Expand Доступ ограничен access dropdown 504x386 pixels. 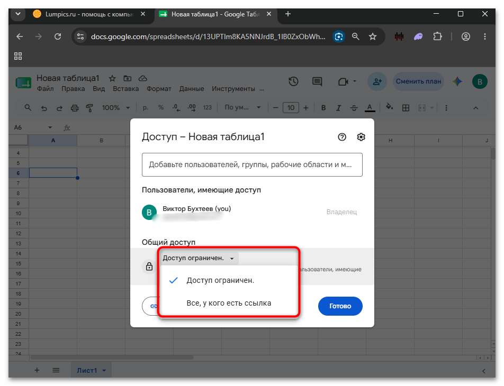(x=199, y=258)
